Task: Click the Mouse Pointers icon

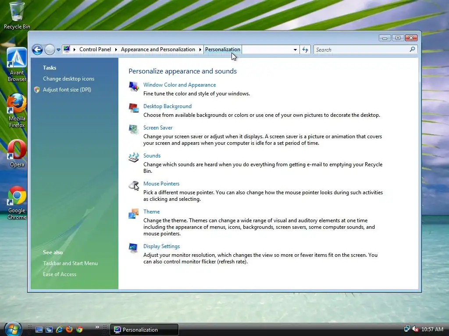Action: pyautogui.click(x=133, y=185)
